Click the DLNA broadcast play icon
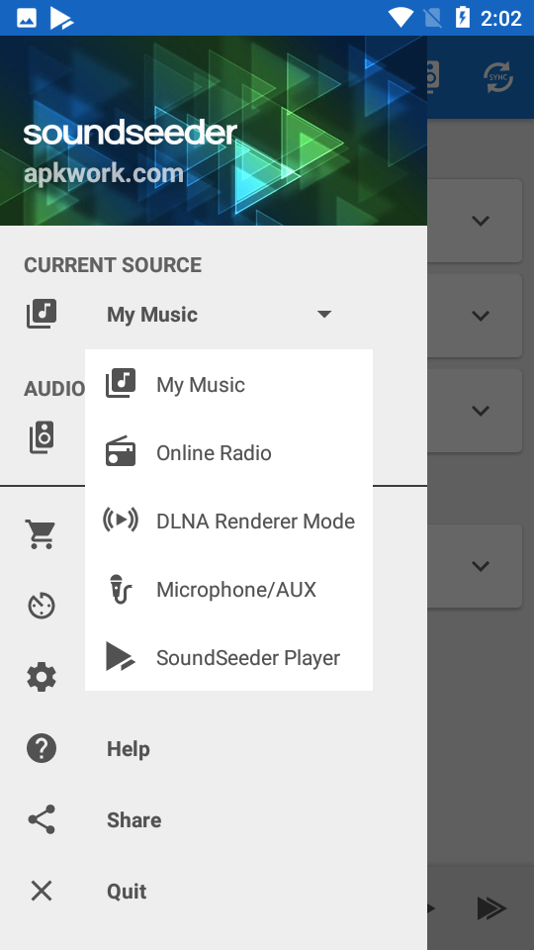Viewport: 534px width, 950px height. 121,520
